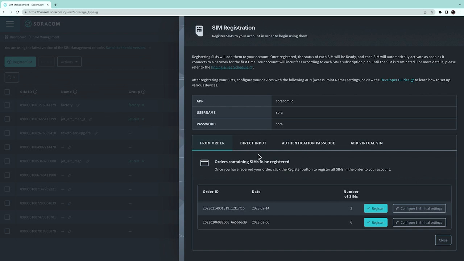
Task: Go back in browser history
Action: 4,12
